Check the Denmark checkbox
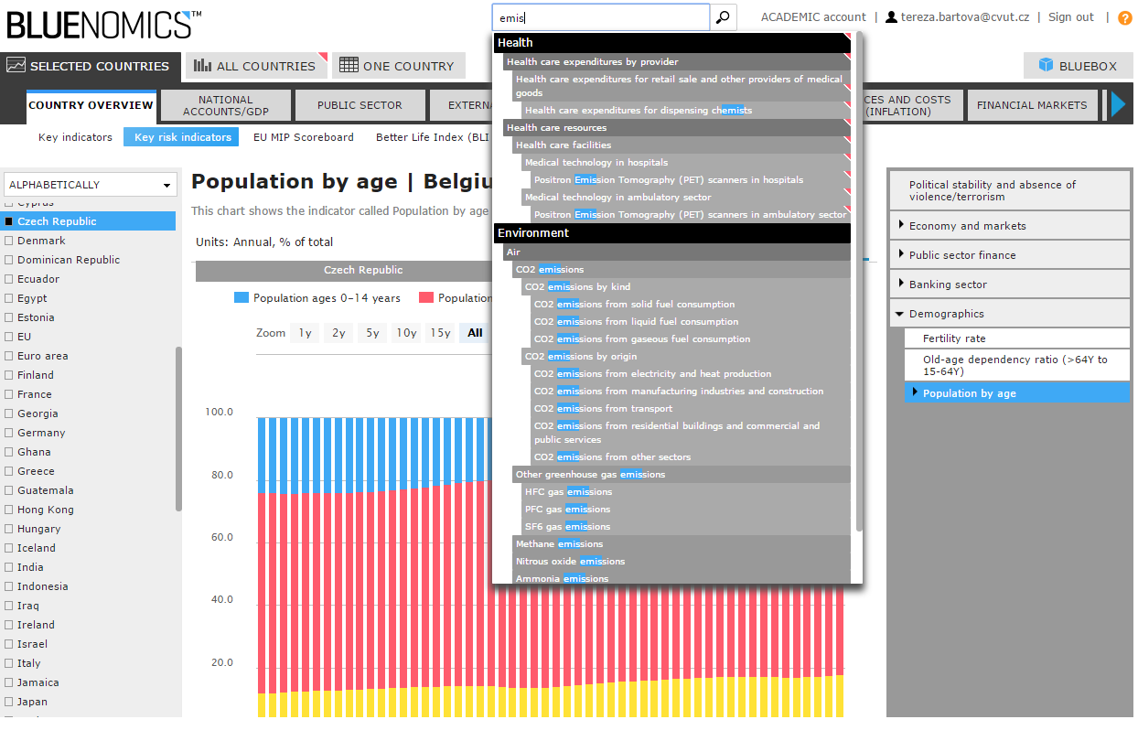Screen dimensions: 1138x741 pyautogui.click(x=9, y=241)
